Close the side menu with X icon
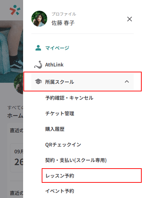Image resolution: width=142 pixels, height=198 pixels. pos(130,19)
